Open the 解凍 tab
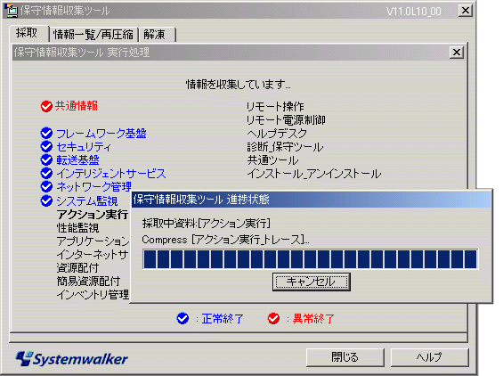This screenshot has height=376, width=503. coord(157,35)
